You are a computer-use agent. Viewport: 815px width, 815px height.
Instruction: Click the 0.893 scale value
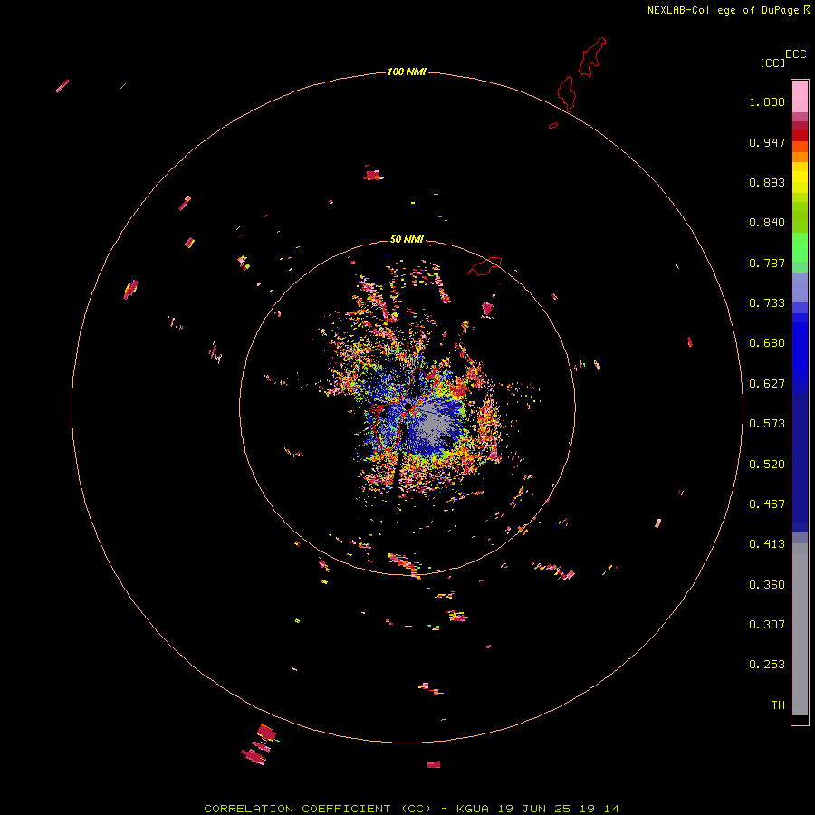tap(767, 182)
